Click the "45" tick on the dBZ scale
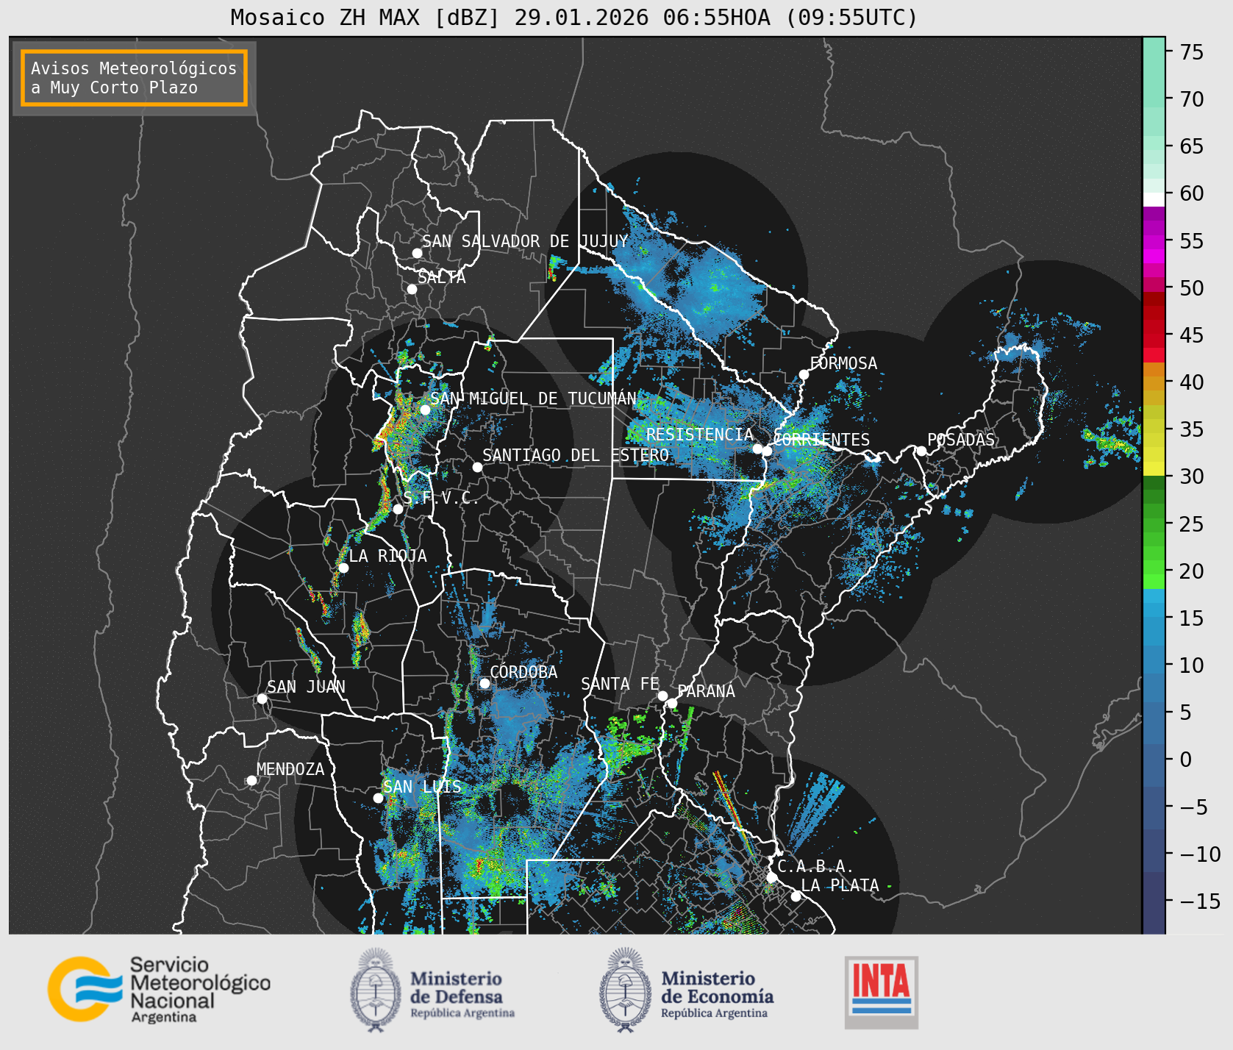The width and height of the screenshot is (1233, 1050). click(x=1192, y=335)
